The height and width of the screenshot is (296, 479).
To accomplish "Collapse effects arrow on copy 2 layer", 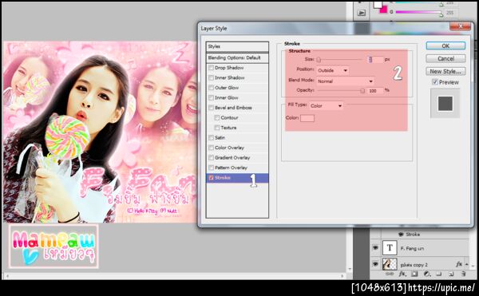I will coord(467,264).
